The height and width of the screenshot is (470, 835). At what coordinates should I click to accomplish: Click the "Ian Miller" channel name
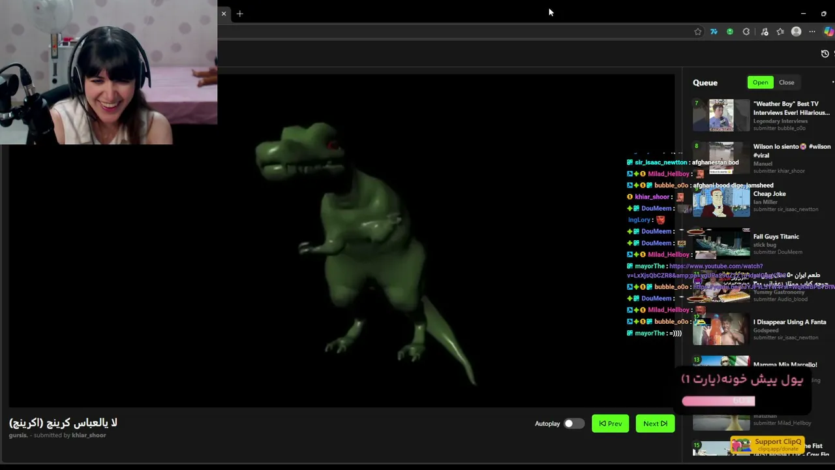[766, 202]
